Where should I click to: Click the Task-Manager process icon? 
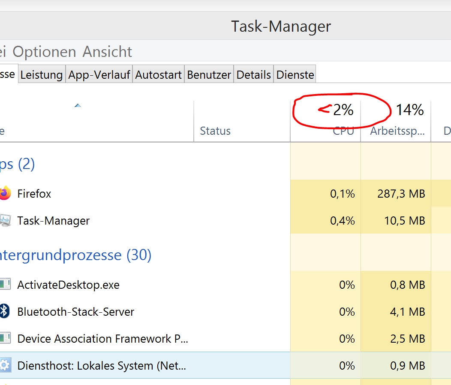click(x=4, y=221)
